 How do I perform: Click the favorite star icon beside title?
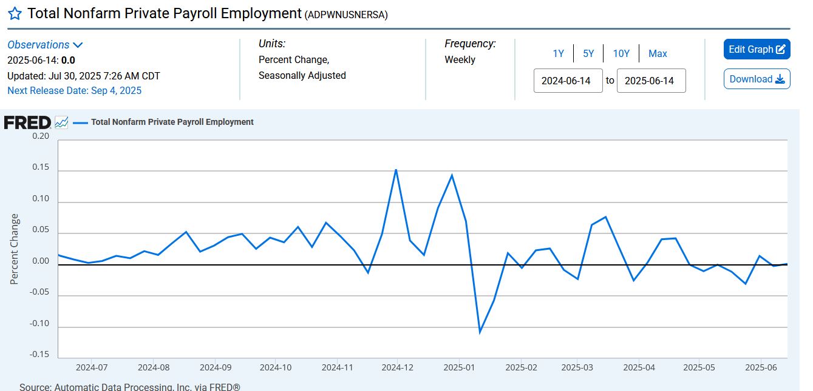click(15, 14)
